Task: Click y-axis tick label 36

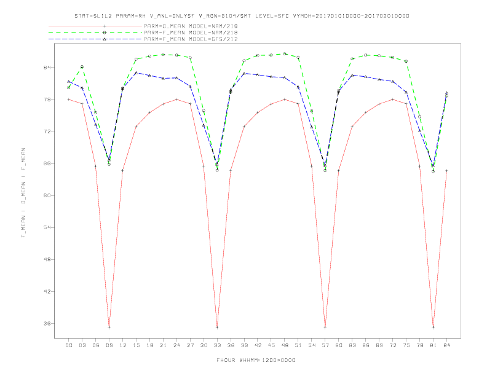Action: [x=47, y=323]
